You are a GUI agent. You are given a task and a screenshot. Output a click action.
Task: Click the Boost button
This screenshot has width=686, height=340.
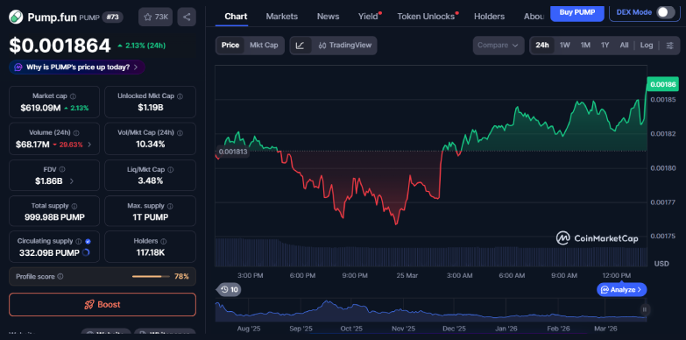pos(103,305)
